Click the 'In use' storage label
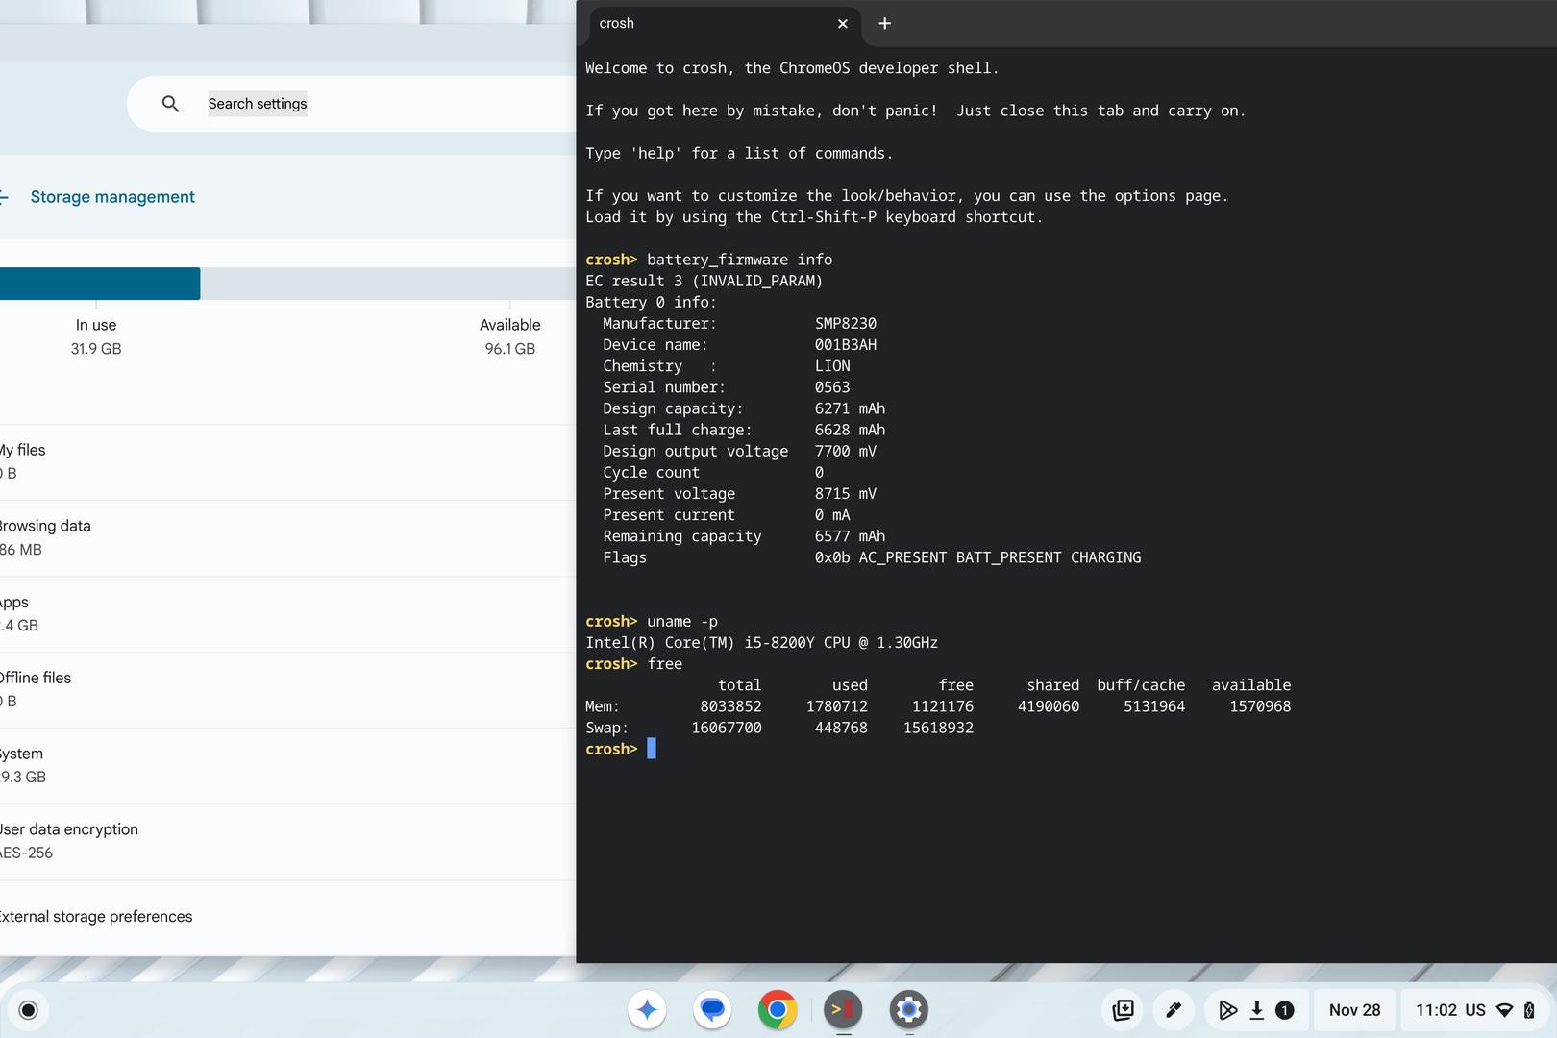This screenshot has height=1038, width=1557. (x=96, y=325)
